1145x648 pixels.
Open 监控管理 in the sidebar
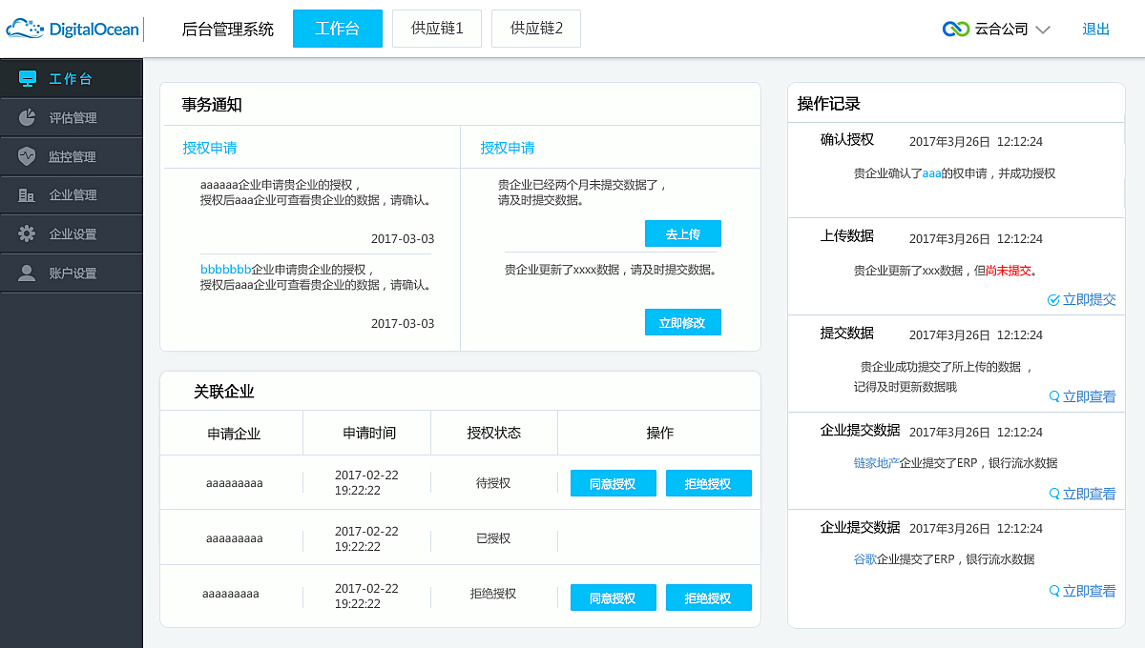[x=72, y=156]
